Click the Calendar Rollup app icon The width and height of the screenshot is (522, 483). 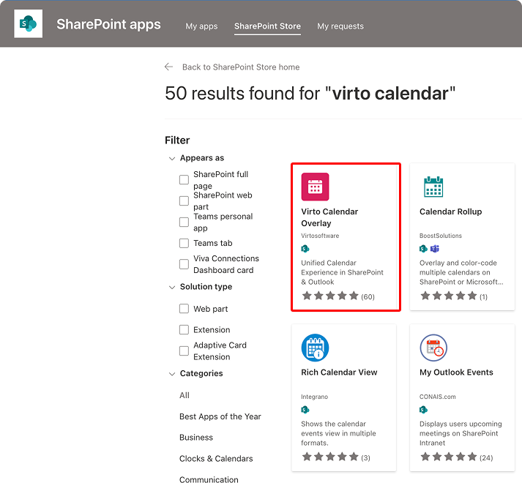point(433,187)
